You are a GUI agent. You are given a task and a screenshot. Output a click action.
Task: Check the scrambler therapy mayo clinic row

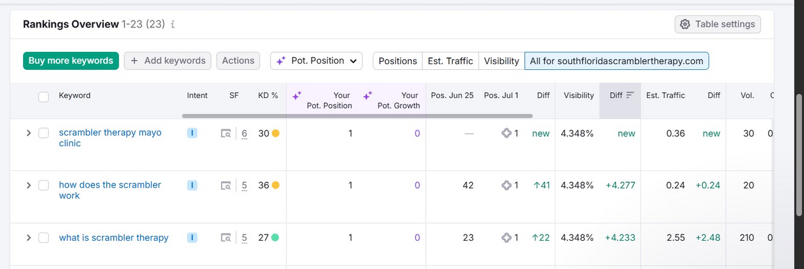click(44, 133)
